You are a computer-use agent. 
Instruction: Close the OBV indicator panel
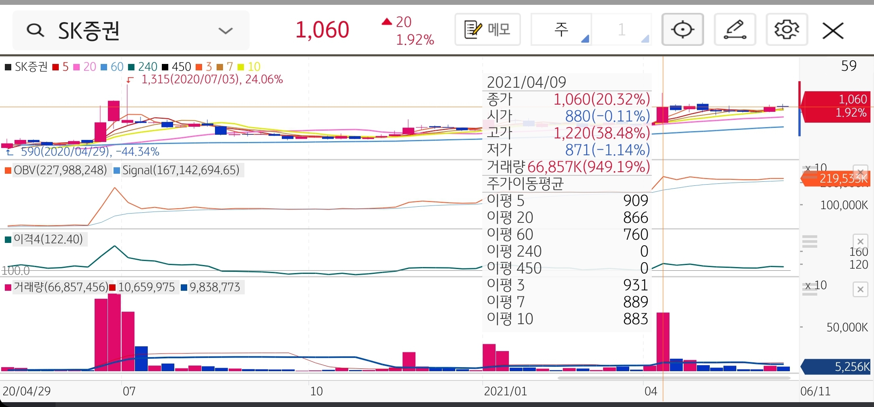(x=860, y=172)
